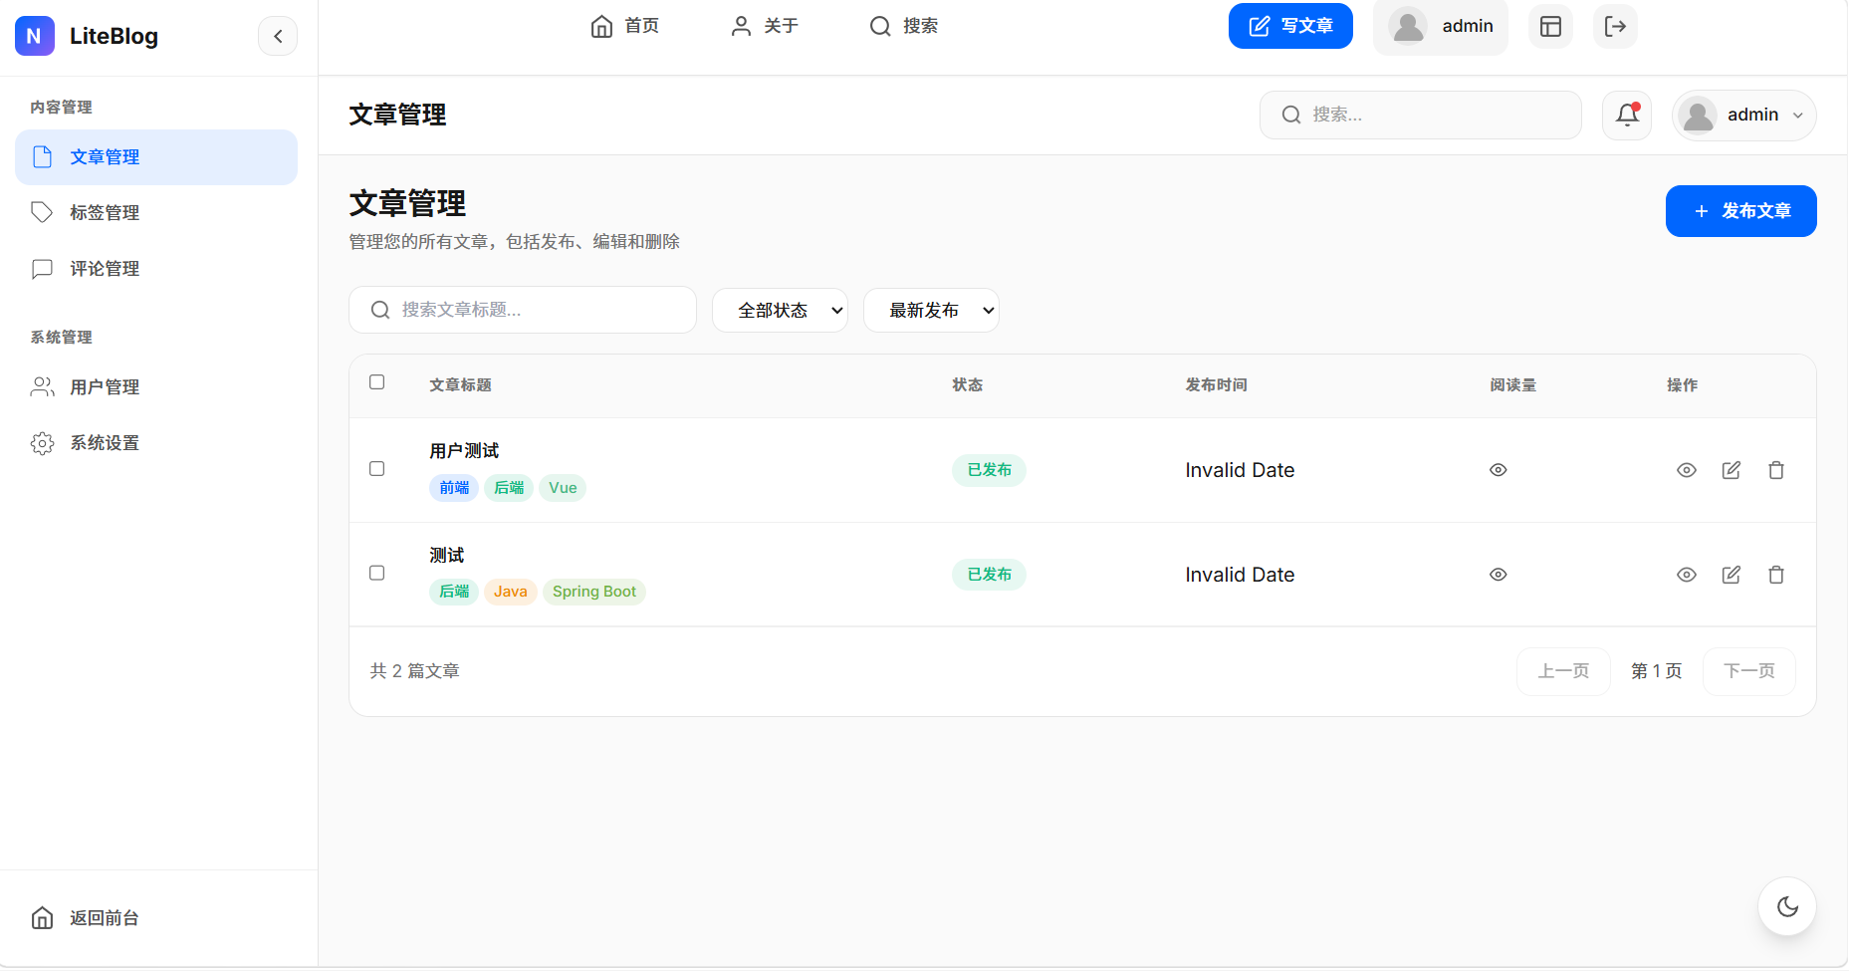Preview the 用户测试 article via eye icon

pyautogui.click(x=1686, y=470)
